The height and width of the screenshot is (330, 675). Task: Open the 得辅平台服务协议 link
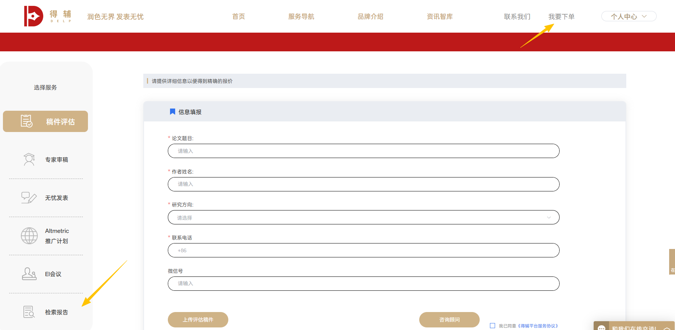coord(538,326)
